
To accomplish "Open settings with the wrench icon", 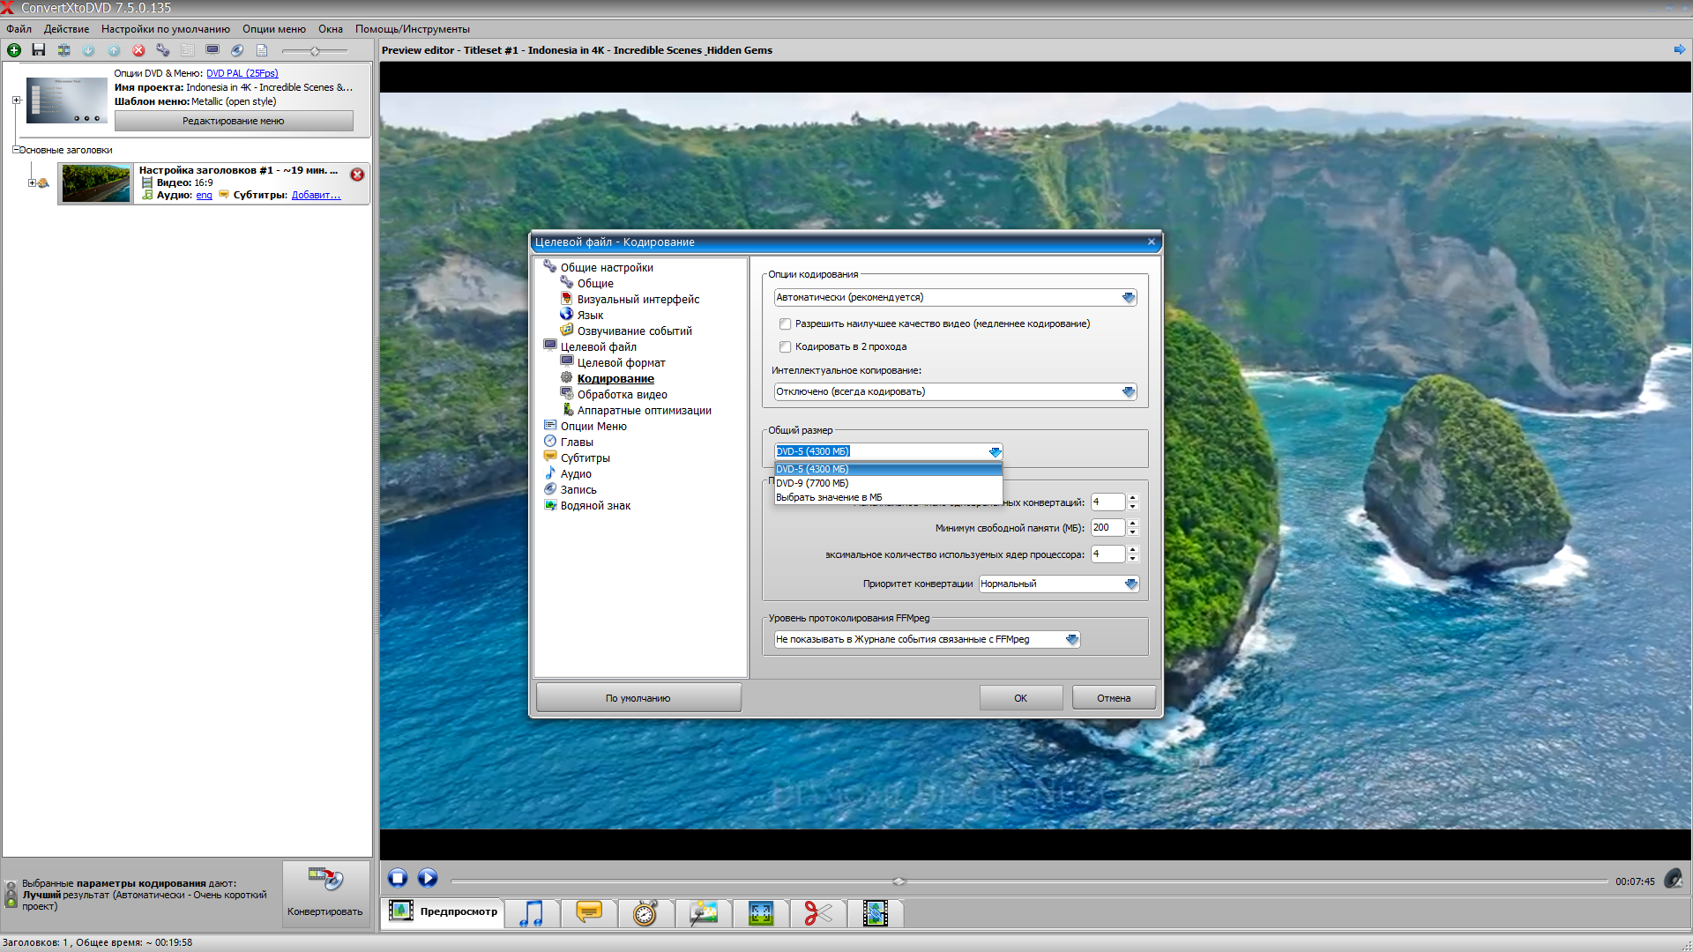I will pos(163,50).
